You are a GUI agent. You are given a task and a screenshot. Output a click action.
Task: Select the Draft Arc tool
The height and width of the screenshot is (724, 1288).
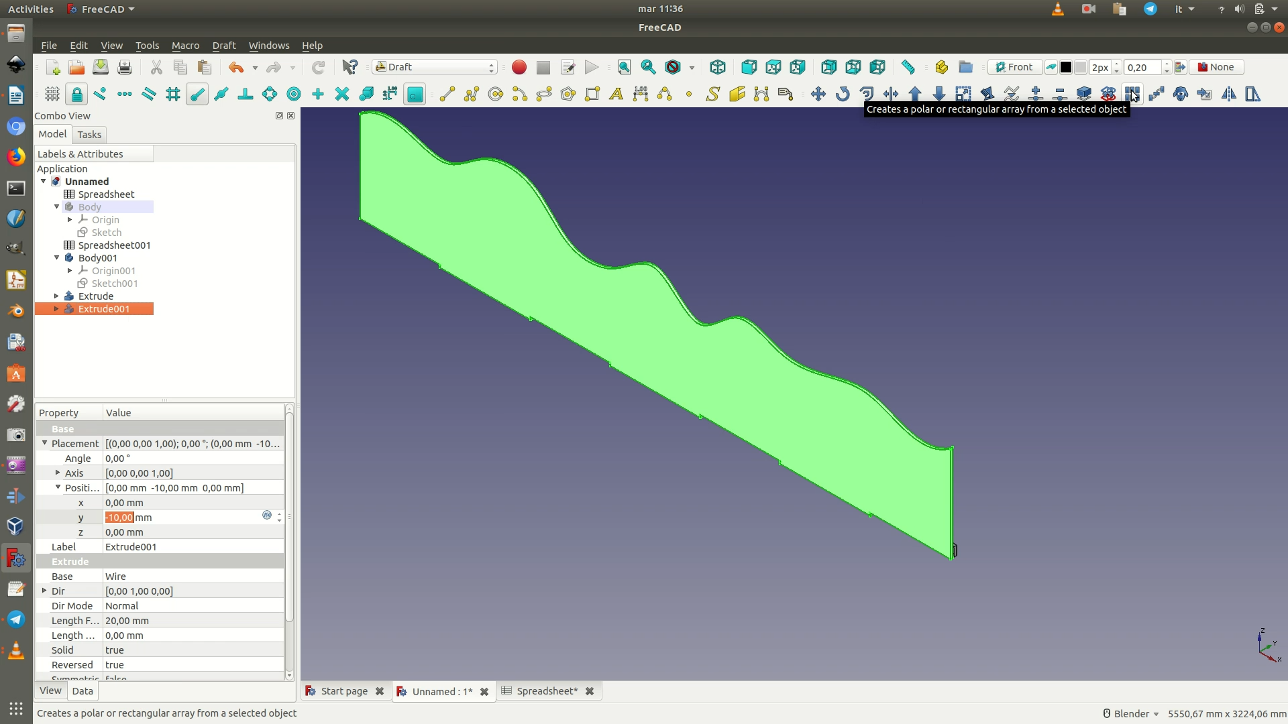point(520,94)
